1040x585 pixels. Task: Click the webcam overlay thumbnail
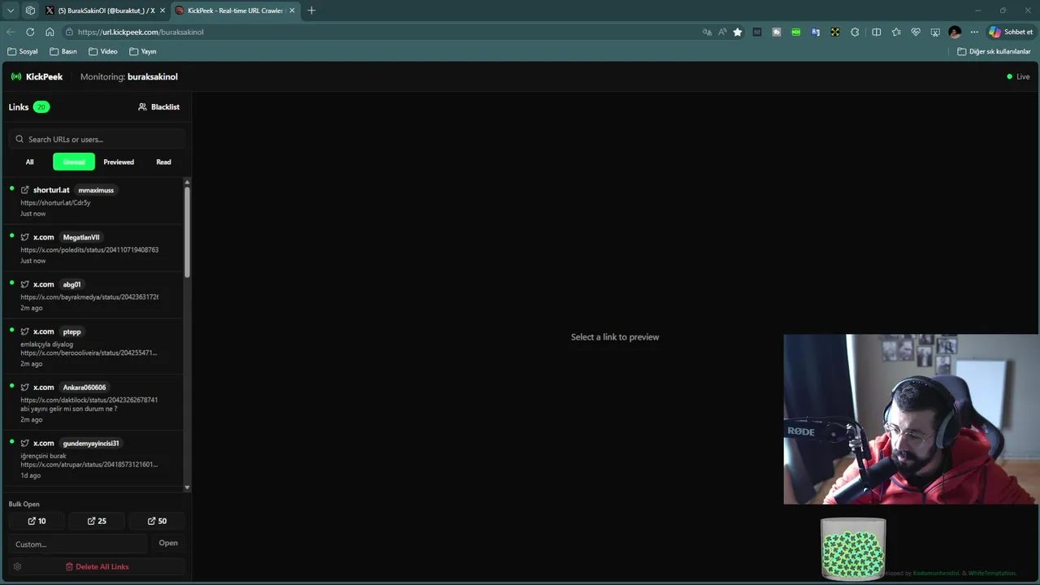tap(912, 419)
